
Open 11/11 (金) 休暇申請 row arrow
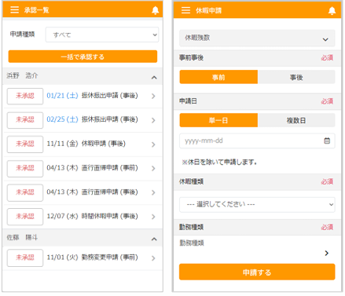[x=153, y=144]
